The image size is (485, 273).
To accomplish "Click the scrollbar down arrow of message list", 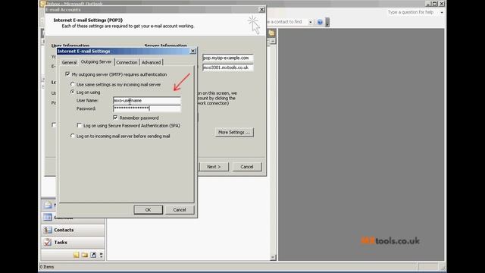I will [x=273, y=257].
